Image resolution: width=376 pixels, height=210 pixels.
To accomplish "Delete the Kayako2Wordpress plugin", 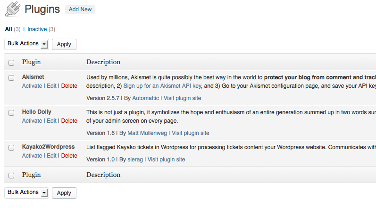I will point(69,156).
